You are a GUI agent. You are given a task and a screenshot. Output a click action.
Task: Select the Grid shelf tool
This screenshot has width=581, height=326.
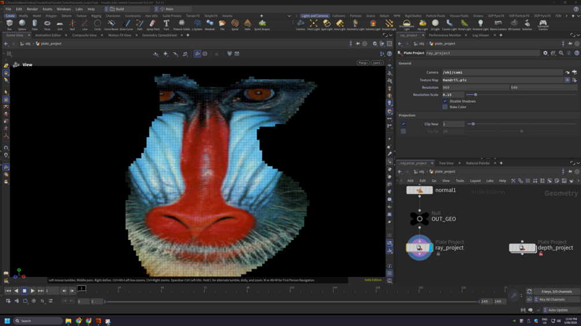[60, 25]
